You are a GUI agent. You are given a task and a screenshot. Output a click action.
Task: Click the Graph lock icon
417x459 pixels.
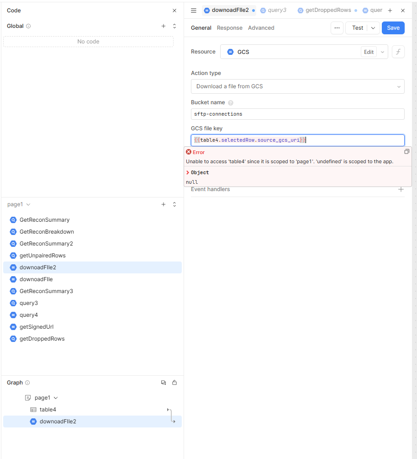(174, 383)
